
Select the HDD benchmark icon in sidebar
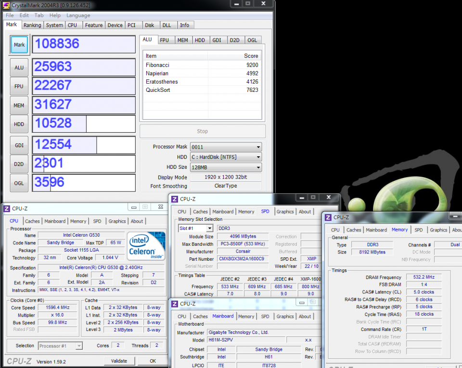pyautogui.click(x=19, y=124)
